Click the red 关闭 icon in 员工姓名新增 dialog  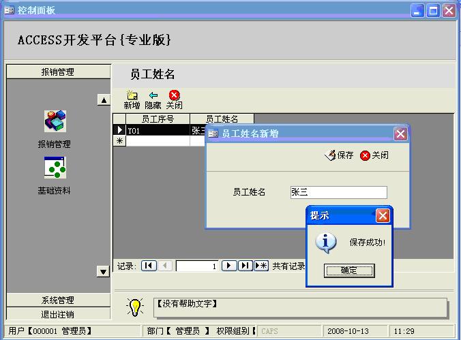[x=365, y=155]
